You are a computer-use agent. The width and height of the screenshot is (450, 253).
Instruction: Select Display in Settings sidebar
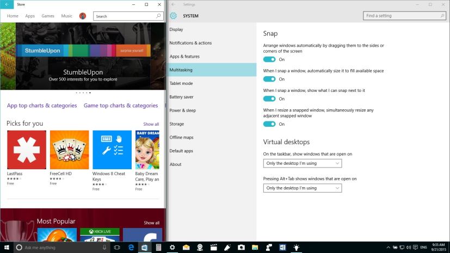click(212, 29)
